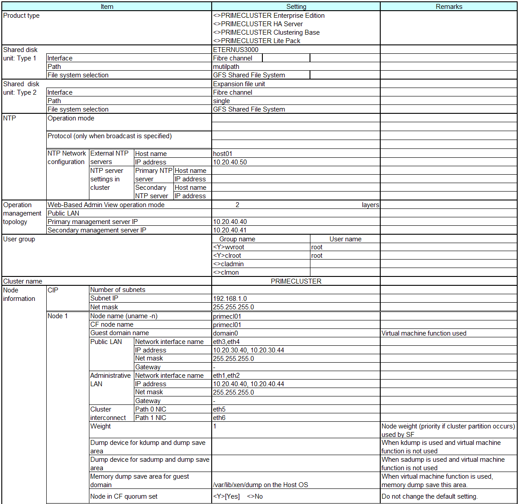This screenshot has width=519, height=504.
Task: Select the 'Item' column header
Action: point(107,7)
